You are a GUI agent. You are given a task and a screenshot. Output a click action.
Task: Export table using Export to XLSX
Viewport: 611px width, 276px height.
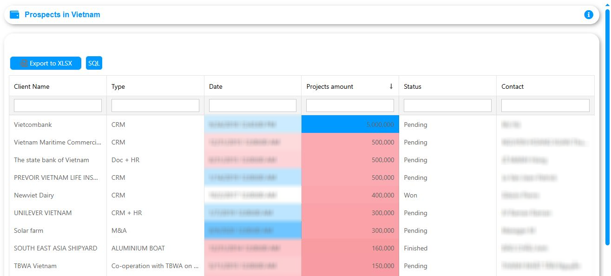[46, 63]
